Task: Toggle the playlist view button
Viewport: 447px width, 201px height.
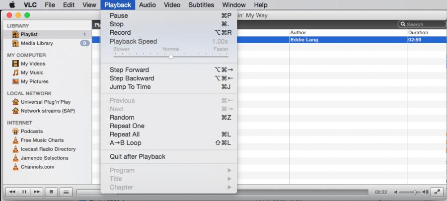Action: pos(66,192)
